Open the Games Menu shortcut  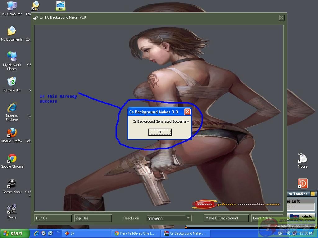(x=12, y=184)
